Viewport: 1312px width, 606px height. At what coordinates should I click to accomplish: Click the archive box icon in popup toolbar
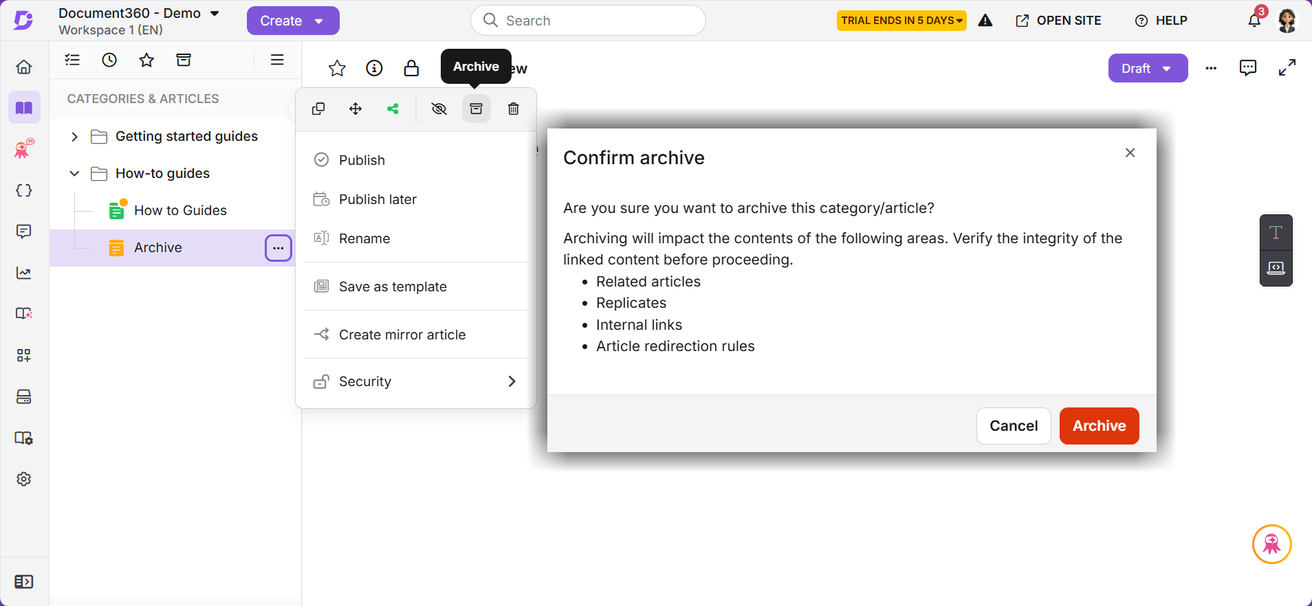(x=477, y=109)
